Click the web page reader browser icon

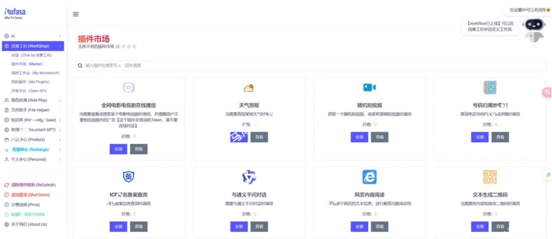coord(369,177)
